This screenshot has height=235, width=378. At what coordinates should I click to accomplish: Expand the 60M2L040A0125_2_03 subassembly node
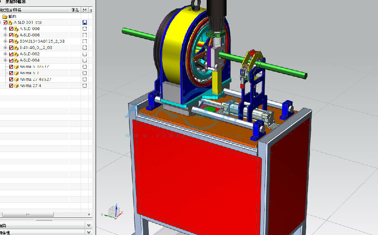(5, 41)
